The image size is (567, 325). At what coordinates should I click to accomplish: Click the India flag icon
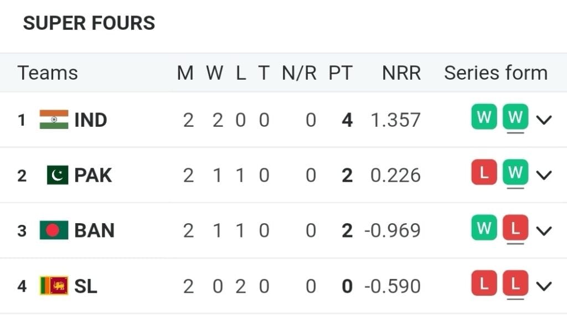54,120
